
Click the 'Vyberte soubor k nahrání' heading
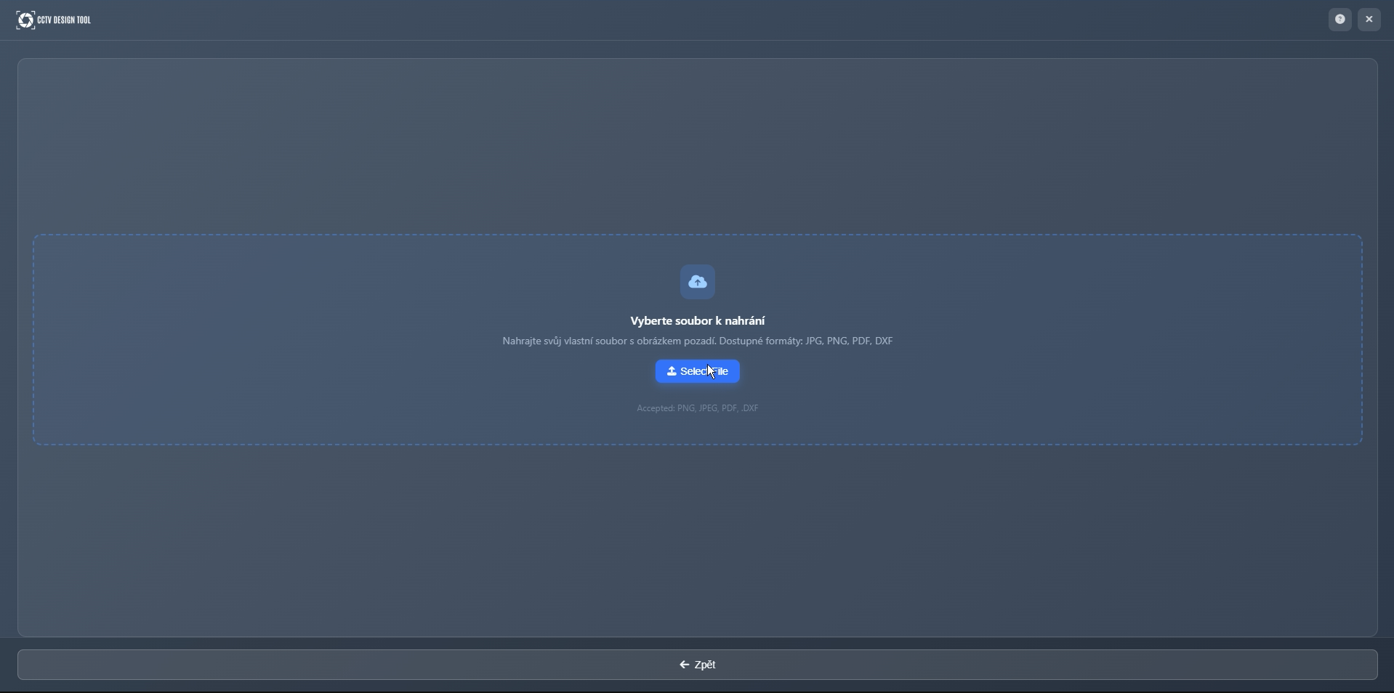point(698,321)
